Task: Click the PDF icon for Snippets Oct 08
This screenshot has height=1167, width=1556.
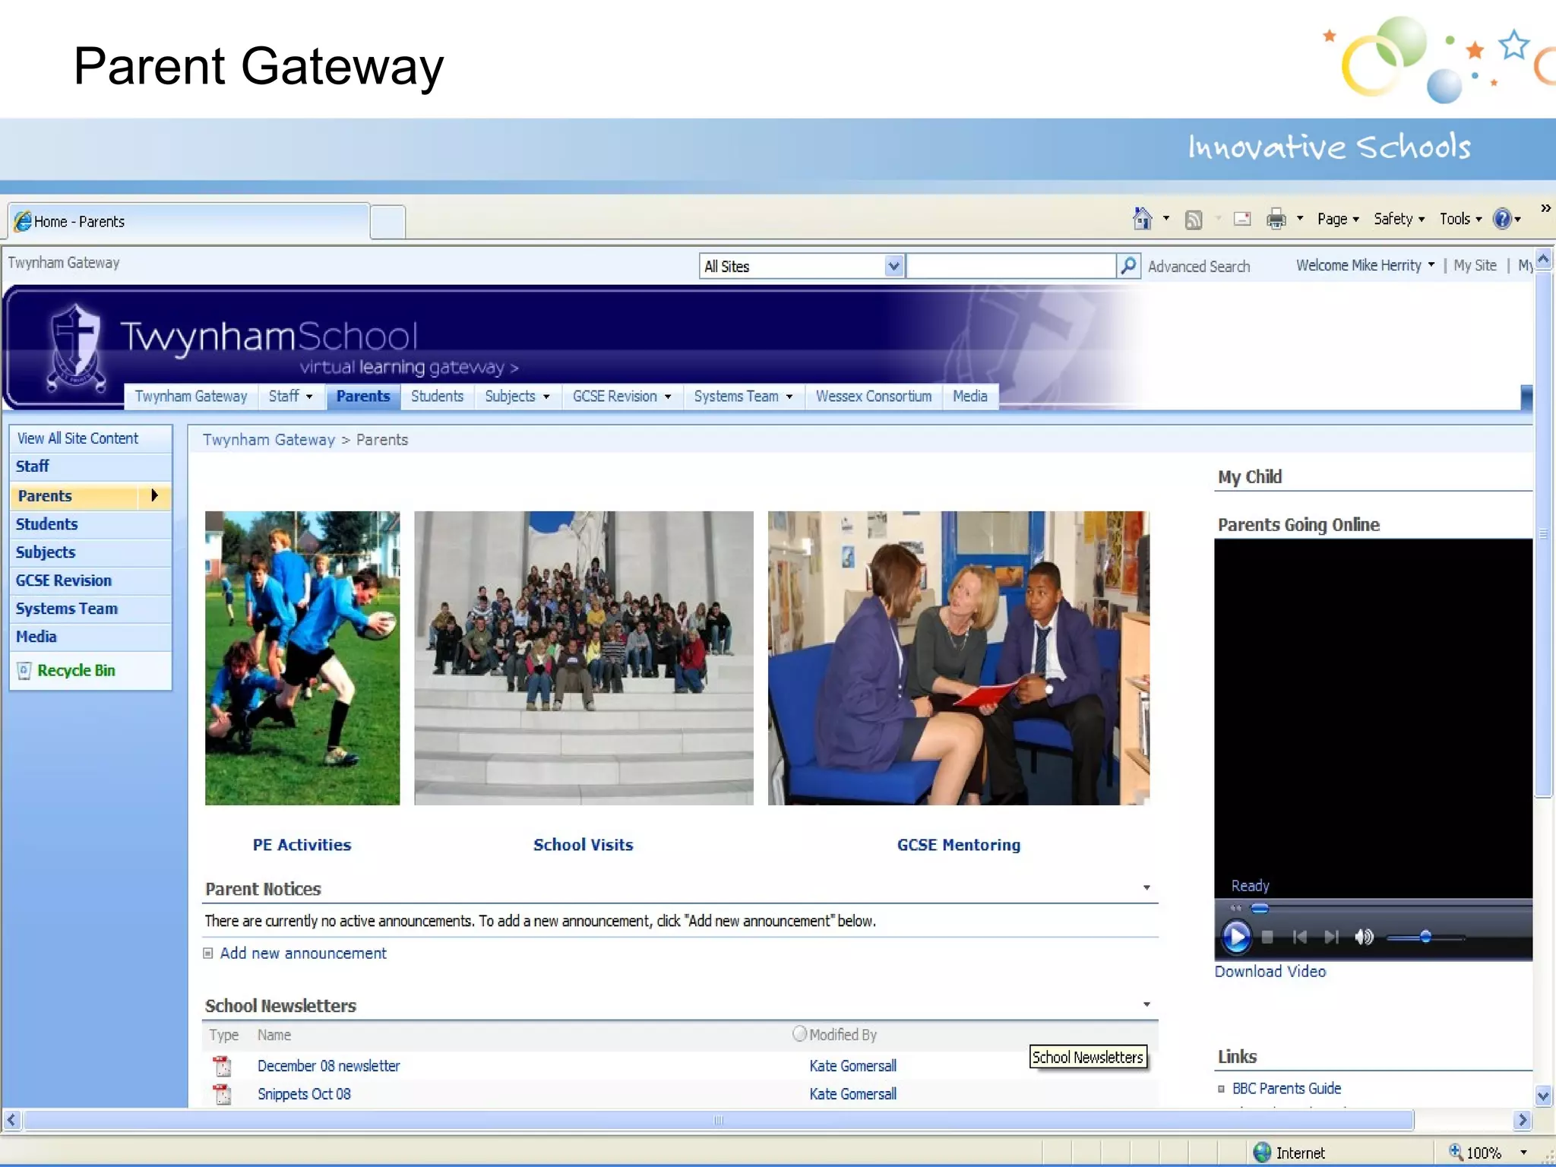Action: 223,1094
